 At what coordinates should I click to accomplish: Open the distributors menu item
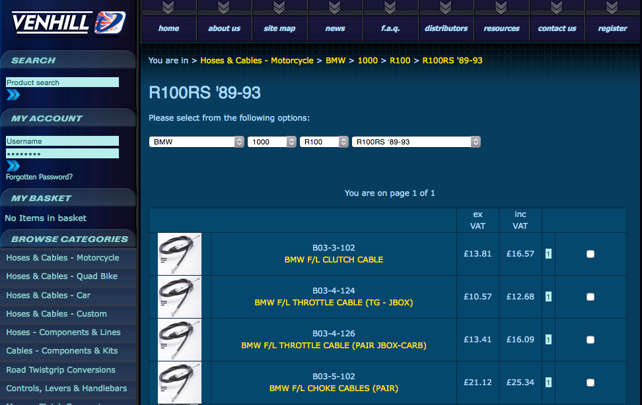446,28
